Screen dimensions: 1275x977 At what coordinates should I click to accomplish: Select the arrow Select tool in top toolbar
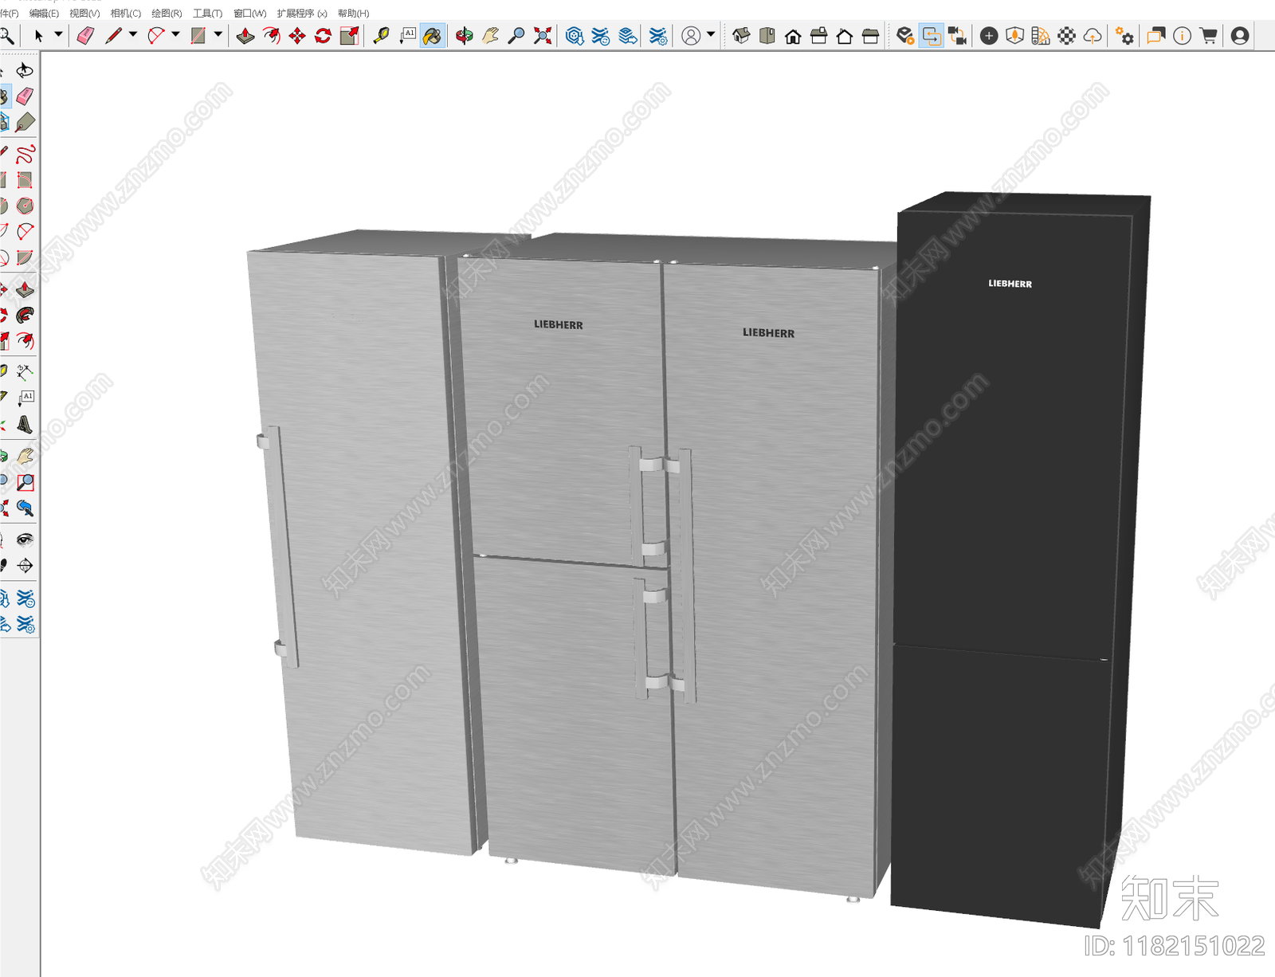[x=38, y=36]
